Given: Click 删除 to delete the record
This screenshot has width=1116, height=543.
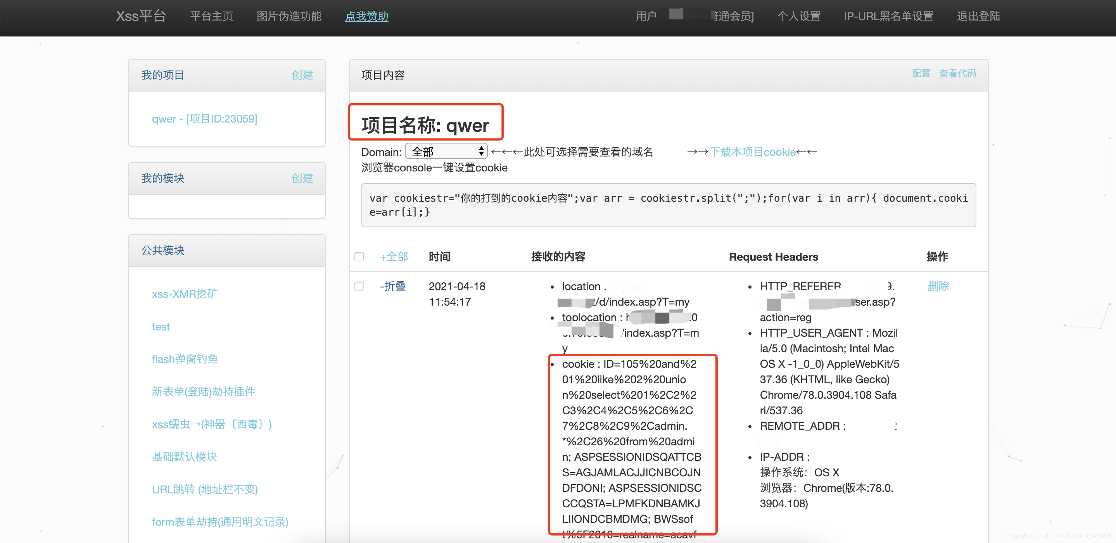Looking at the screenshot, I should pyautogui.click(x=938, y=286).
